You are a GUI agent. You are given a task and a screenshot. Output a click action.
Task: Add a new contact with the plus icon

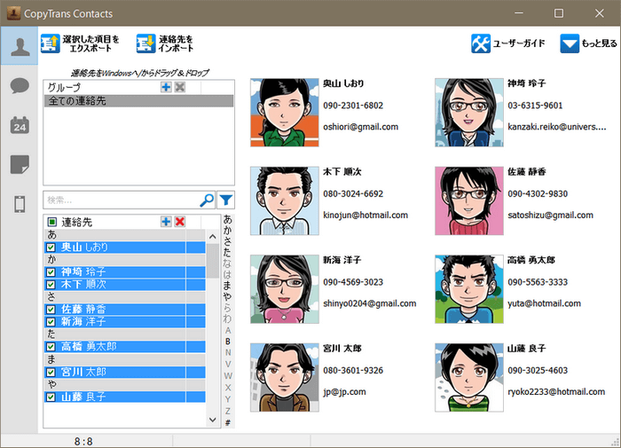pyautogui.click(x=166, y=222)
